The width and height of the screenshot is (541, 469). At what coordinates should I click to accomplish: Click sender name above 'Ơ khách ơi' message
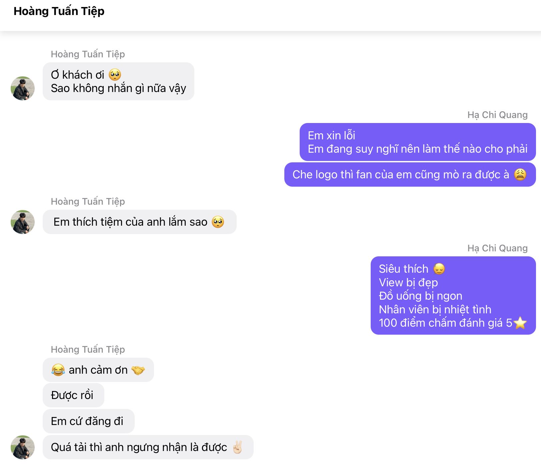(88, 54)
